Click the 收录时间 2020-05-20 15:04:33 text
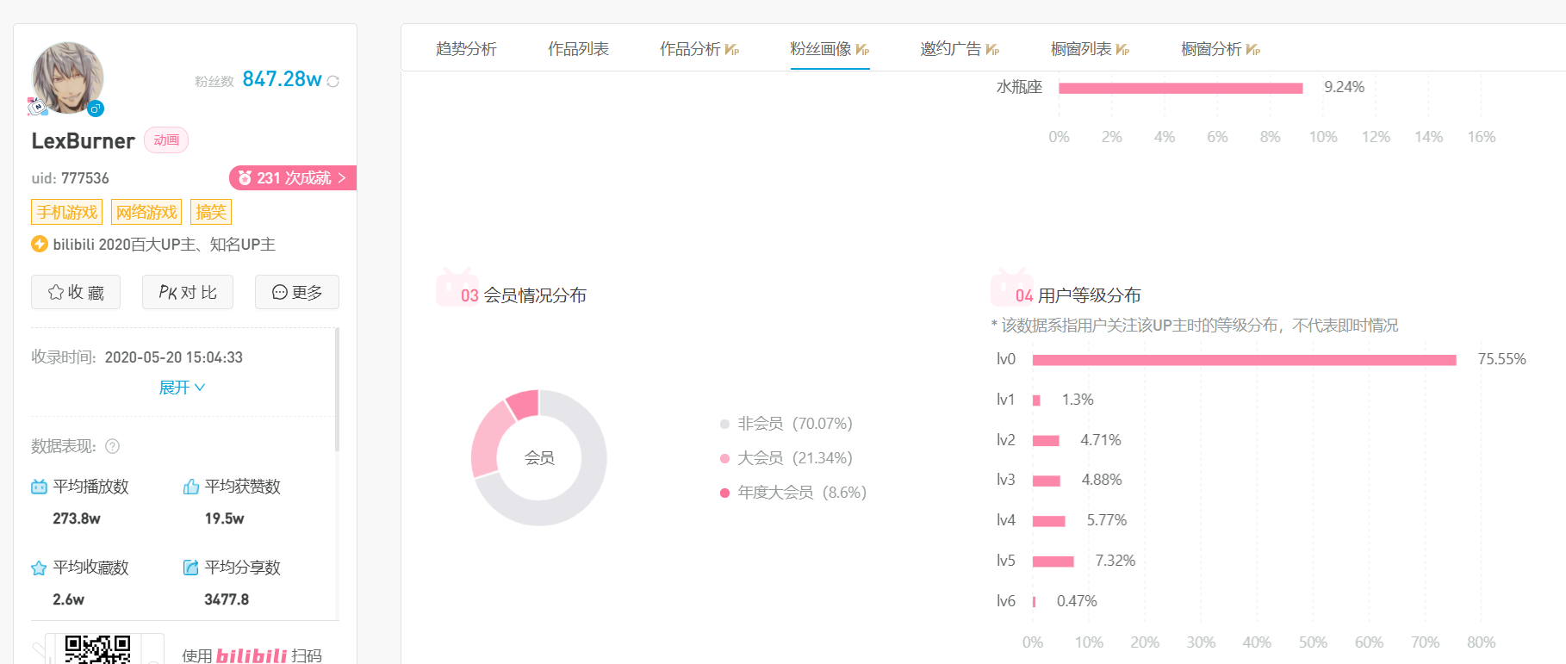 tap(137, 357)
